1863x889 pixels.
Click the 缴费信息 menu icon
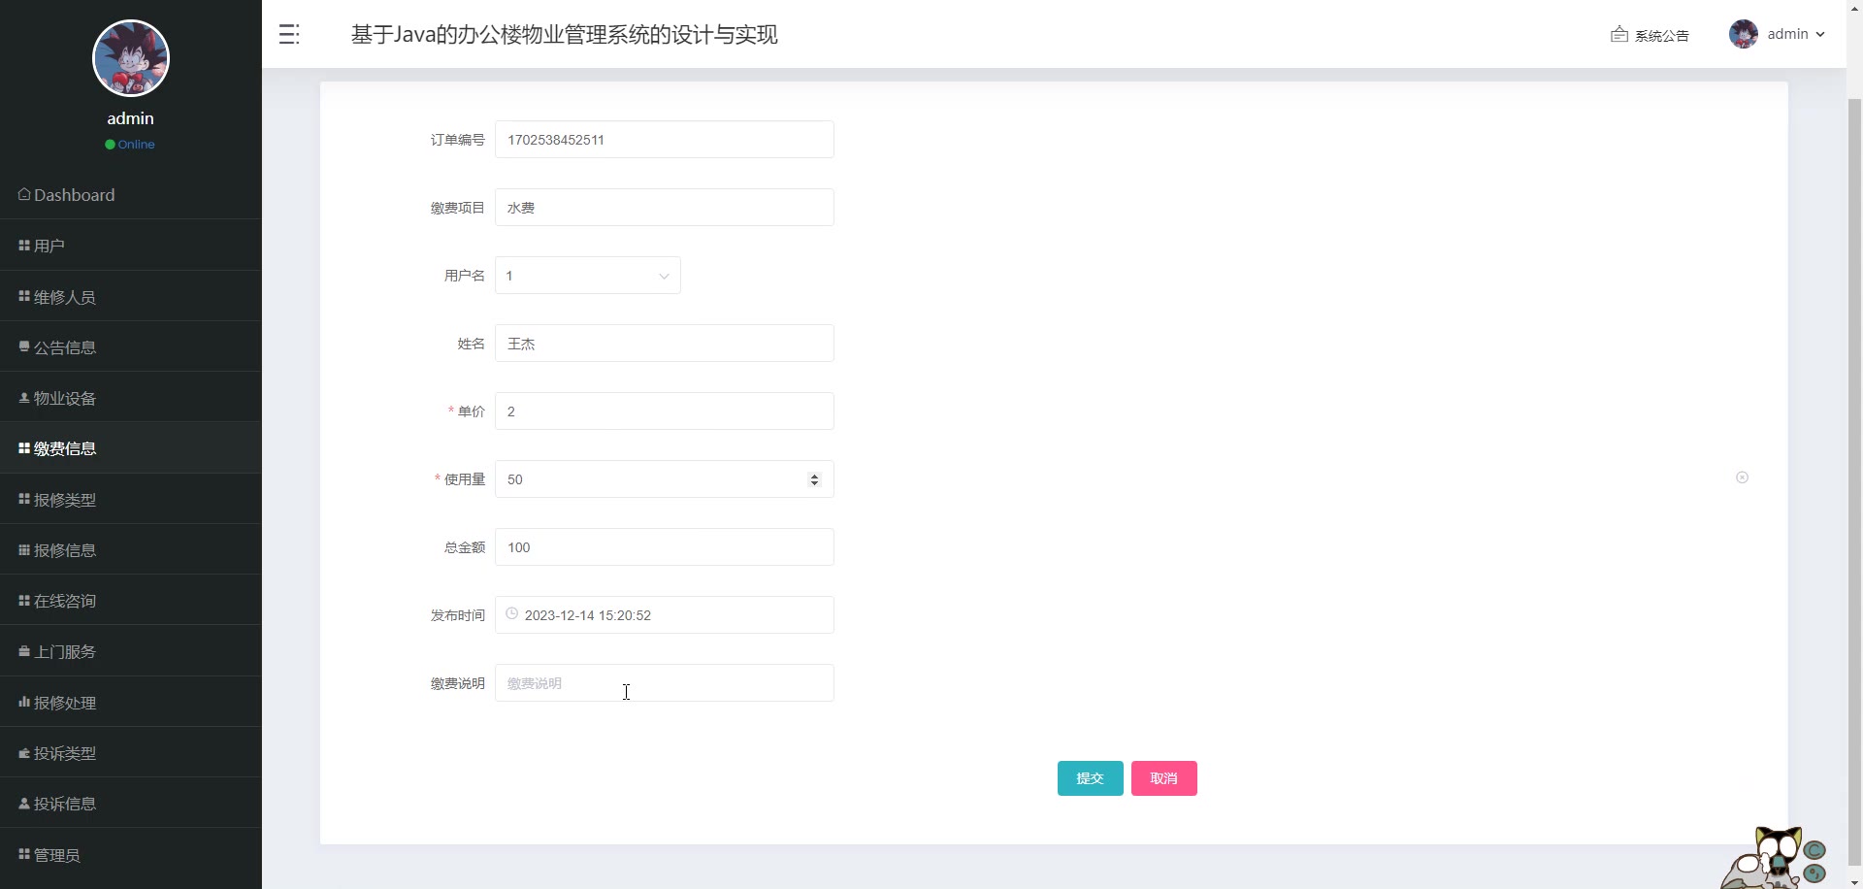(x=24, y=448)
